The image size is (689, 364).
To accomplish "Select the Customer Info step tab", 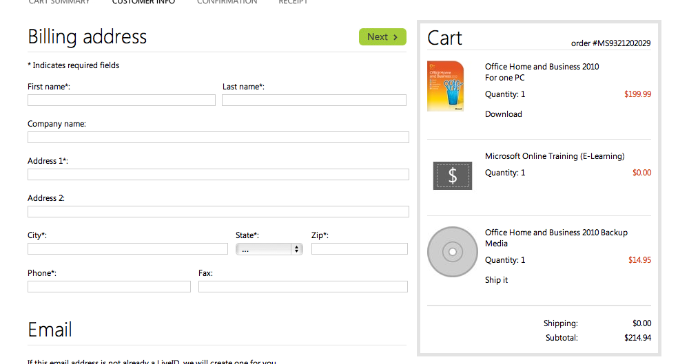I will coord(143,2).
